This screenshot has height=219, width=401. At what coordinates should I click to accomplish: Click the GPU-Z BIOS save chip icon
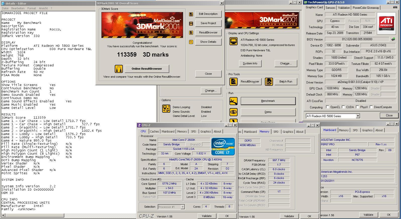point(393,39)
